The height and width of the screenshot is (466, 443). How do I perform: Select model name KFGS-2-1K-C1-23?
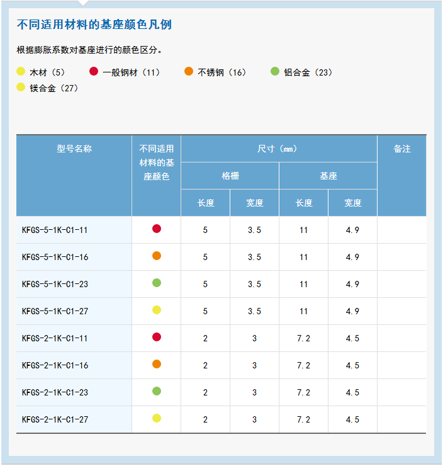55,392
